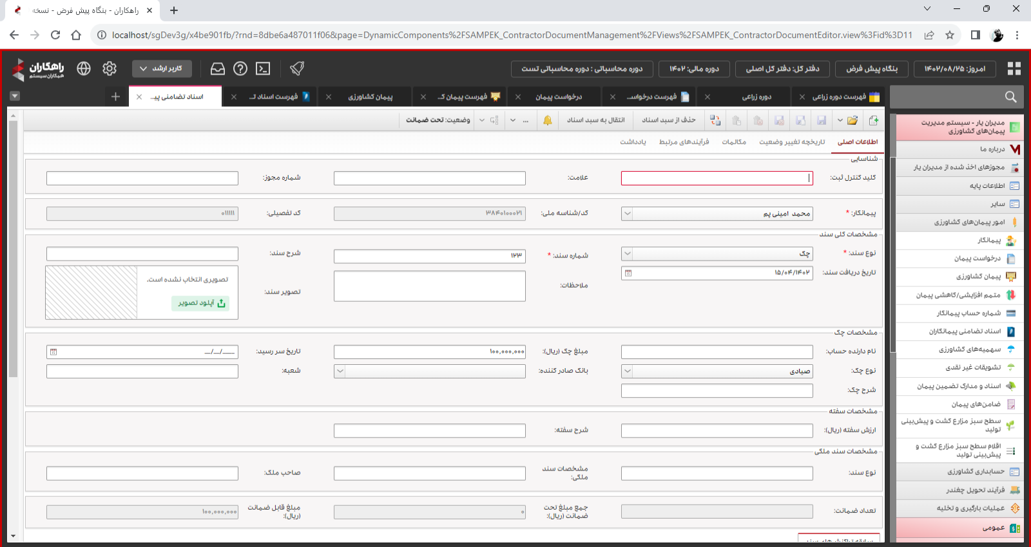
Task: Click the save disk toolbar icon
Action: pos(822,120)
